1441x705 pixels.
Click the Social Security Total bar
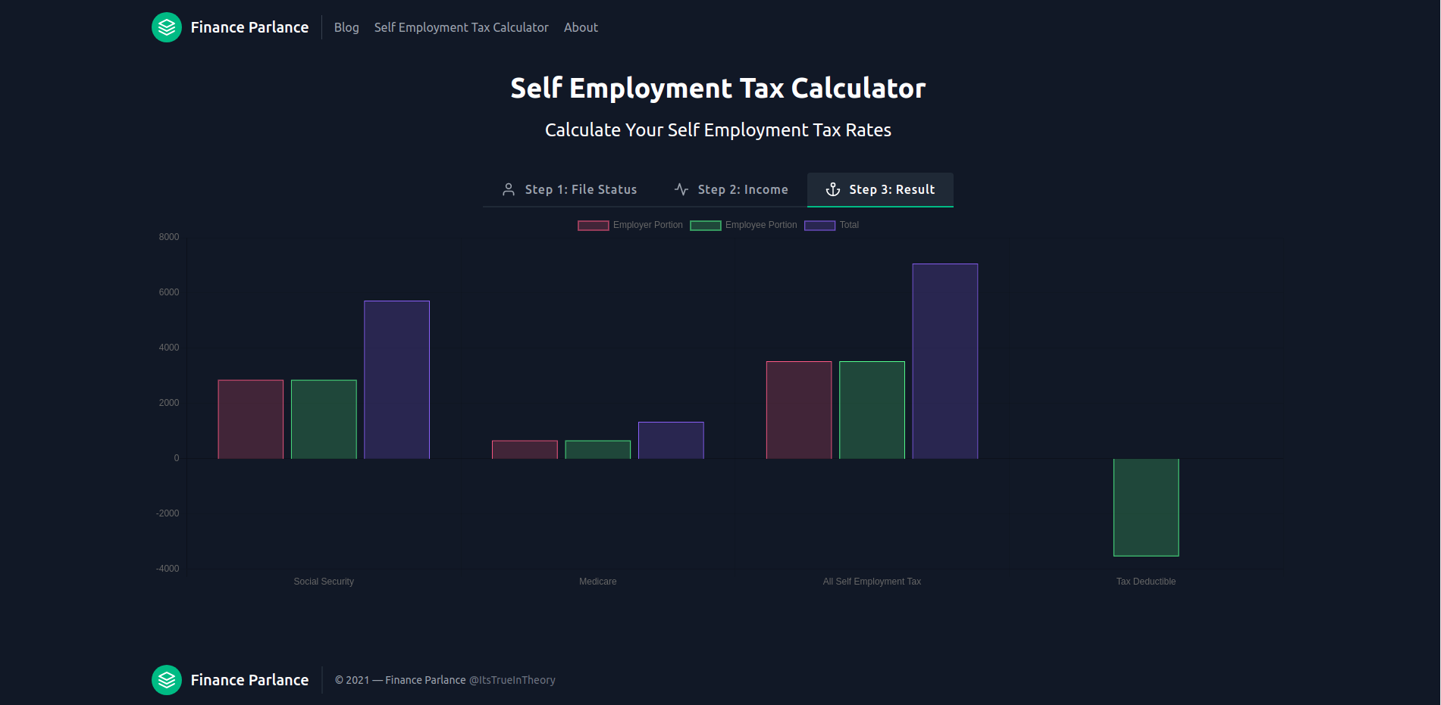pos(396,379)
